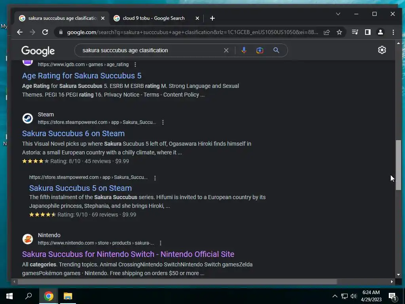Screen dimensions: 405x304
Task: Show hidden system tray icons
Action: pos(335,296)
